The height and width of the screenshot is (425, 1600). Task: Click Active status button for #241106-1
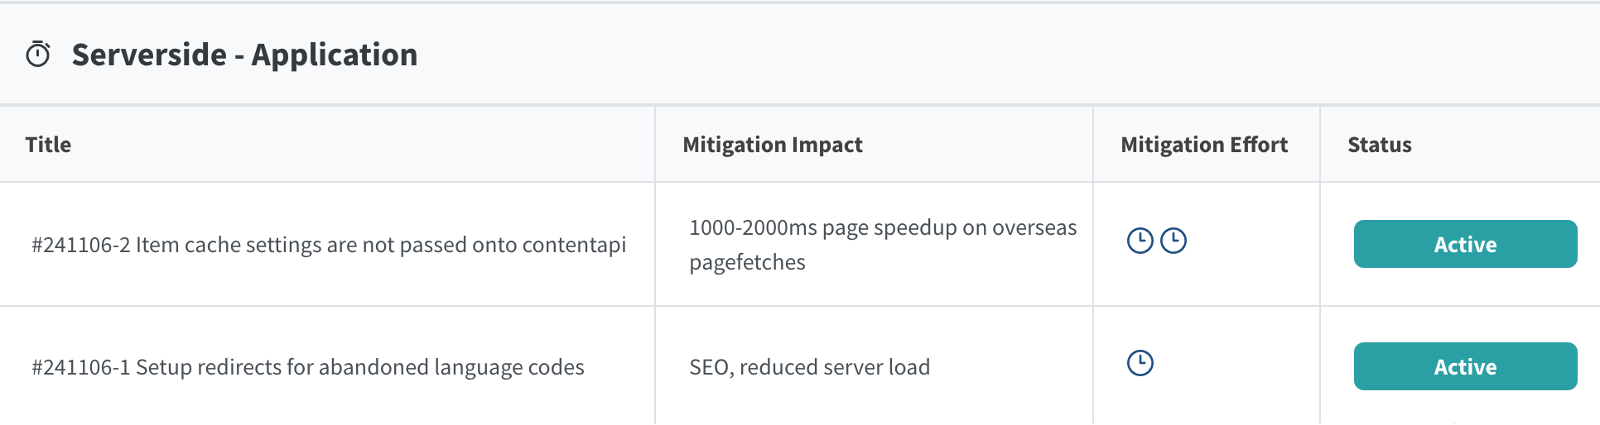click(x=1465, y=366)
